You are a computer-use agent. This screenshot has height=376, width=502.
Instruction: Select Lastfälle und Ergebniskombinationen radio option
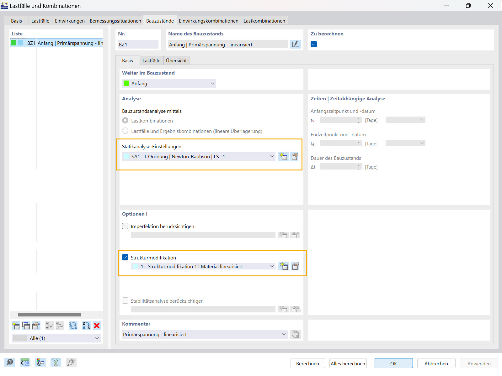pos(125,131)
